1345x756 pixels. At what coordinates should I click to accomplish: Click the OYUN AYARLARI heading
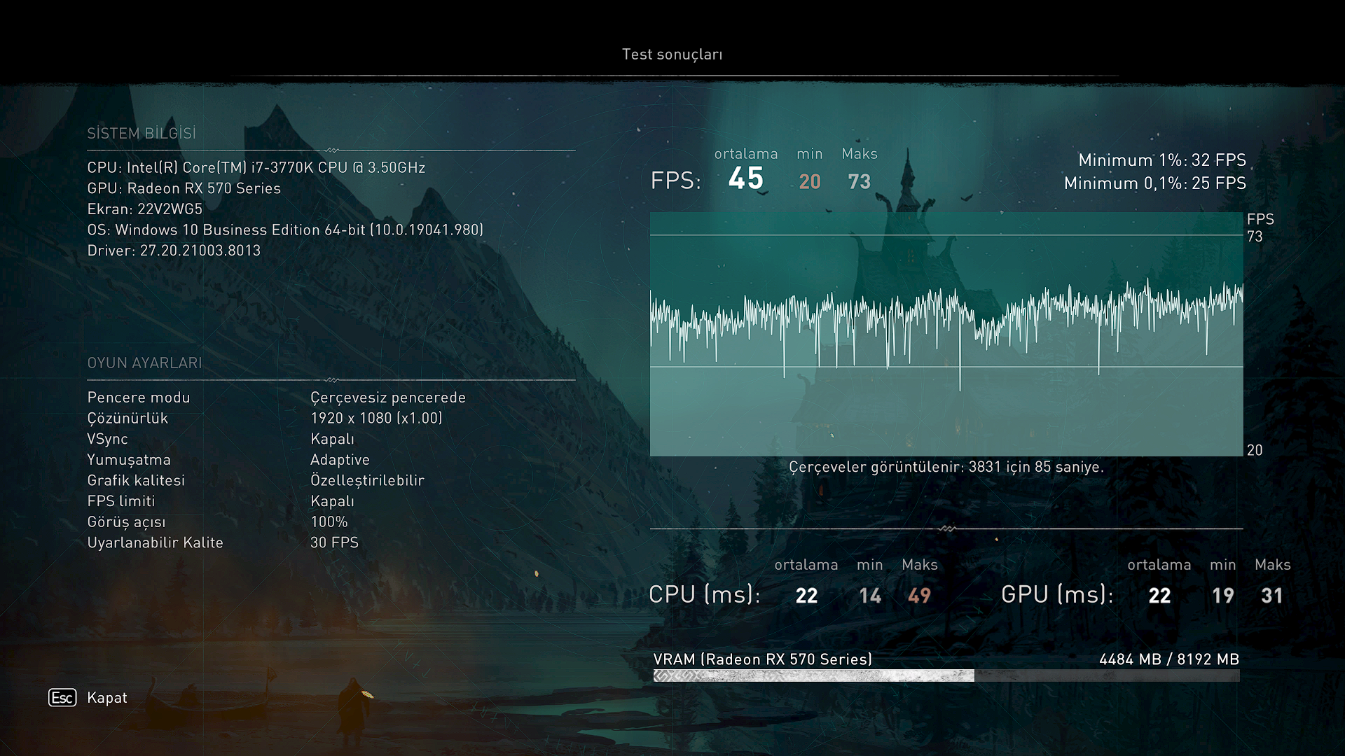click(x=144, y=363)
